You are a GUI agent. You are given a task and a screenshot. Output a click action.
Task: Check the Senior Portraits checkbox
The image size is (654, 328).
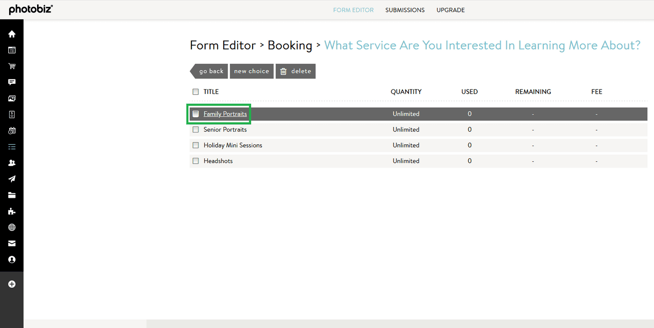pos(195,130)
